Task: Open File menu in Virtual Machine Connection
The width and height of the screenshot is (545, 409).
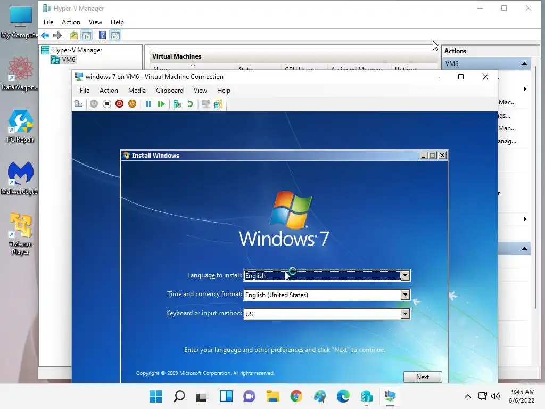Action: point(85,91)
